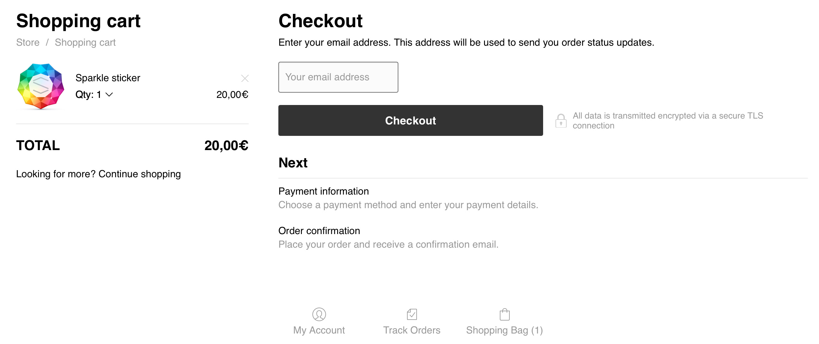819x344 pixels.
Task: Go to Store via the breadcrumb
Action: [28, 43]
